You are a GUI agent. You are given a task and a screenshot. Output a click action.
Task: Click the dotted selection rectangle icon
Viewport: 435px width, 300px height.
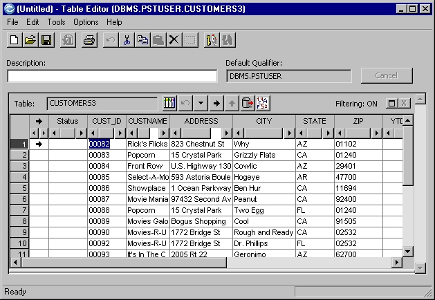(190, 40)
